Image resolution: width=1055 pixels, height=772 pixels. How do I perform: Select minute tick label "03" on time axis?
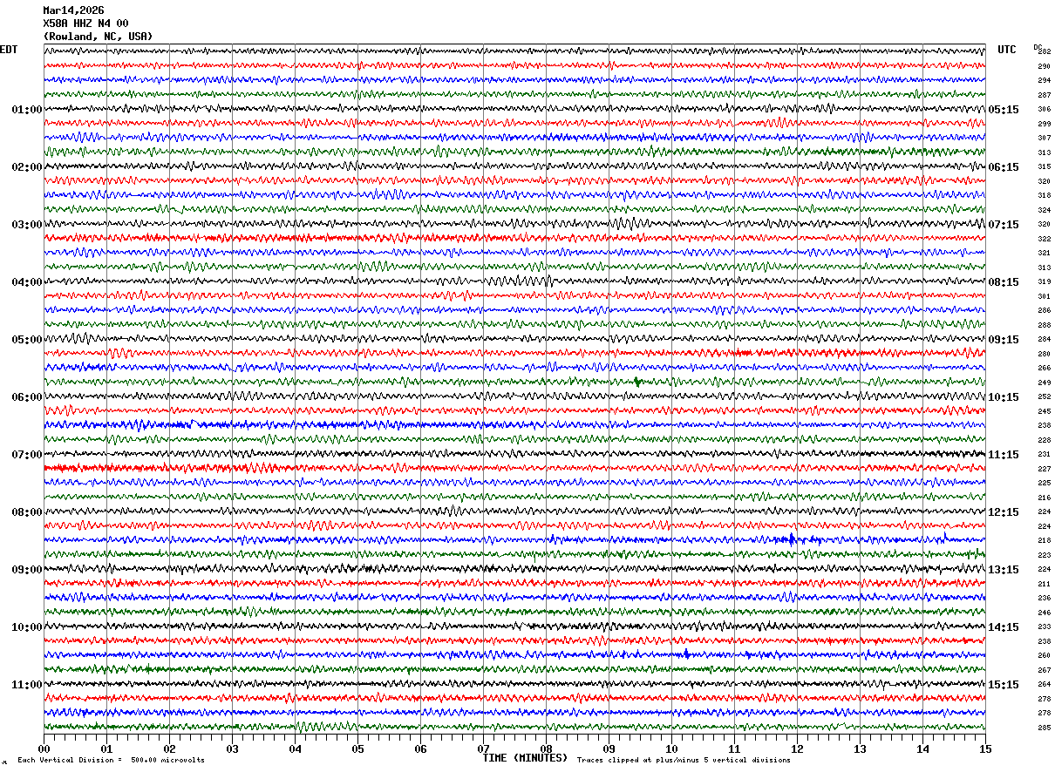pyautogui.click(x=232, y=748)
